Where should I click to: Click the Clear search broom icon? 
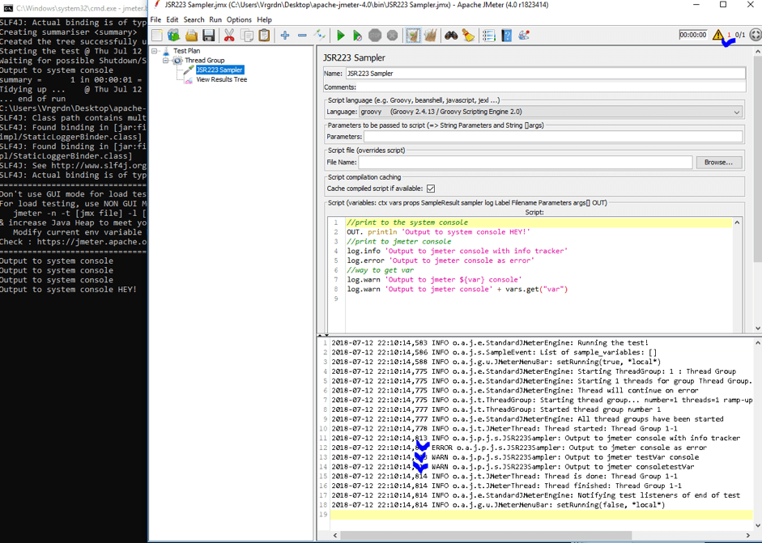(x=468, y=35)
